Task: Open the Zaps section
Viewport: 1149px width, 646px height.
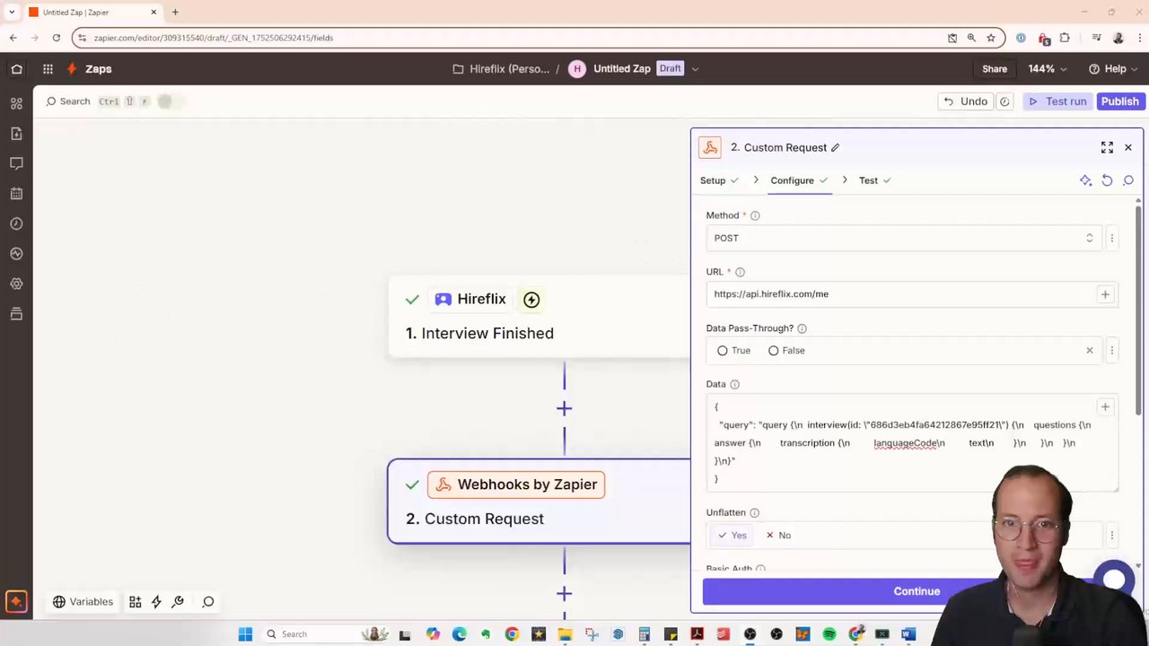Action: (89, 69)
